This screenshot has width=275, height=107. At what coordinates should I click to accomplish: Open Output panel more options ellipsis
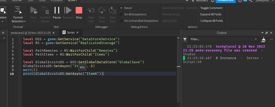[271, 39]
